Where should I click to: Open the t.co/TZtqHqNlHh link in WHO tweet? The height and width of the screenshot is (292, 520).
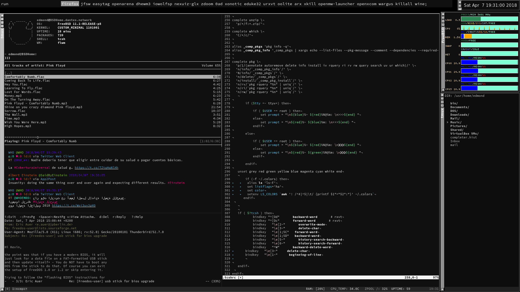point(96,168)
